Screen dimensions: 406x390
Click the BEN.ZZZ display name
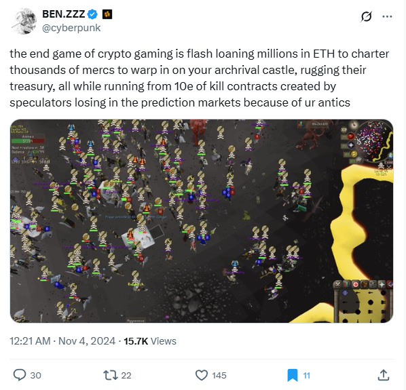(64, 14)
